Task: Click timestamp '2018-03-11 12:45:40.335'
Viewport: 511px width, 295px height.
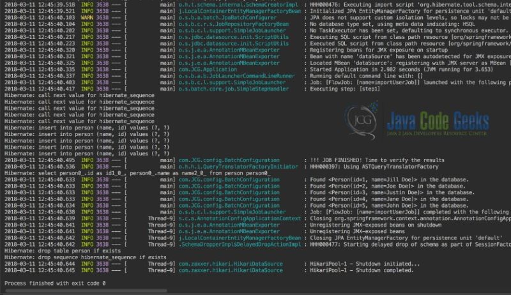Action: 40,70
